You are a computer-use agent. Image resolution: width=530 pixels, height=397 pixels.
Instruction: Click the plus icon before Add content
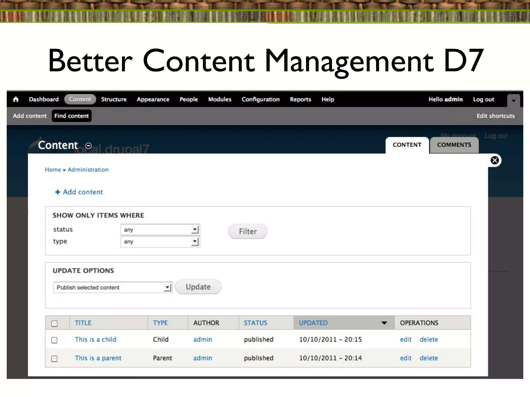[x=58, y=192]
